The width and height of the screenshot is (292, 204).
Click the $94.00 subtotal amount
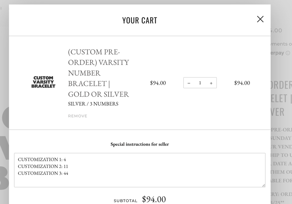(154, 199)
